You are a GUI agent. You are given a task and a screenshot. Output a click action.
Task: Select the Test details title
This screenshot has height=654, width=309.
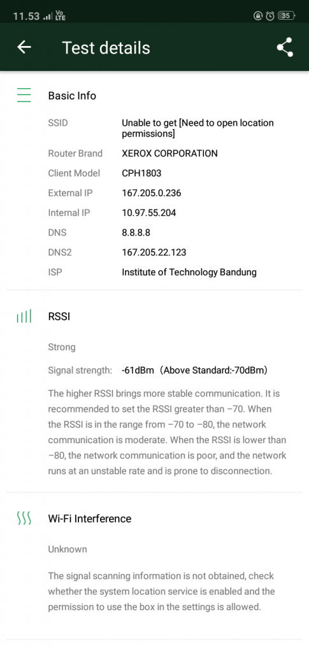point(106,47)
